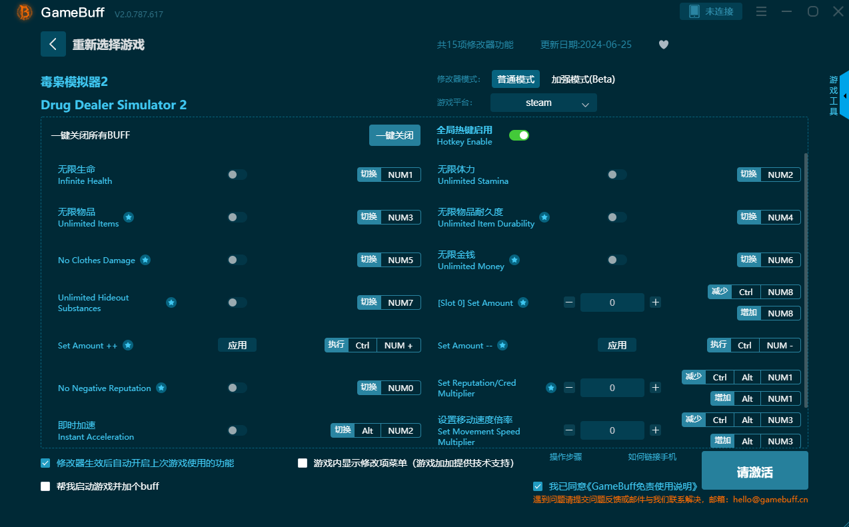Screen dimensions: 849x527
Task: Decrease Reputation/Cred Multiplier with minus
Action: click(x=569, y=388)
